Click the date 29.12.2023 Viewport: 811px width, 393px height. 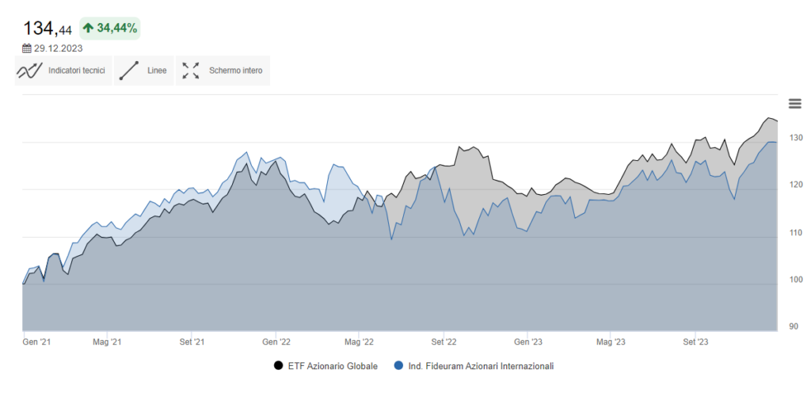(x=58, y=48)
